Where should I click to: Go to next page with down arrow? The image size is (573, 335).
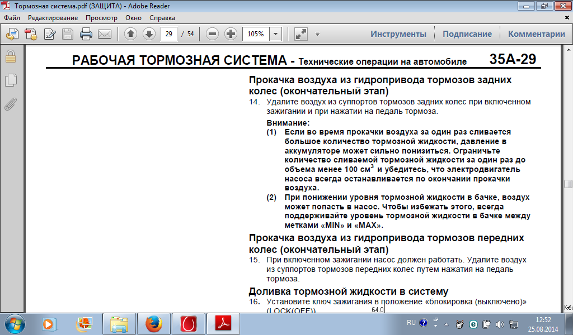click(x=148, y=34)
